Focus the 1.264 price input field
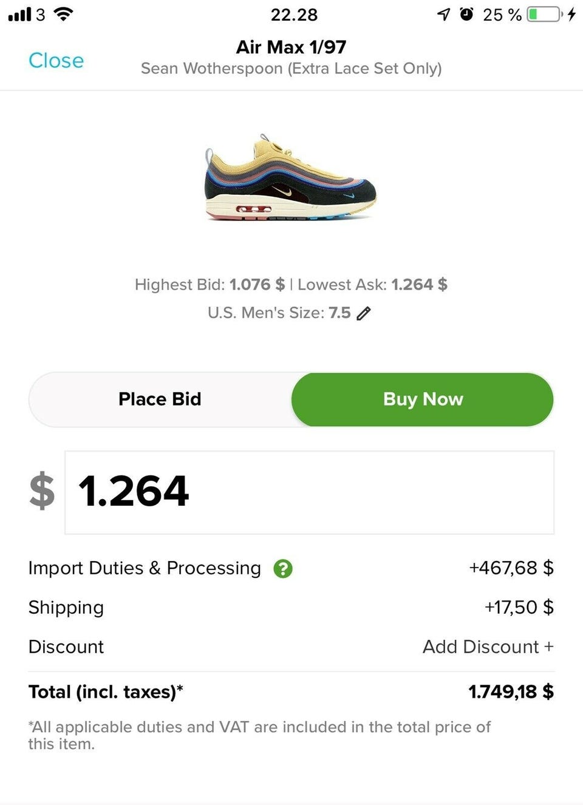The image size is (583, 805). (x=309, y=492)
